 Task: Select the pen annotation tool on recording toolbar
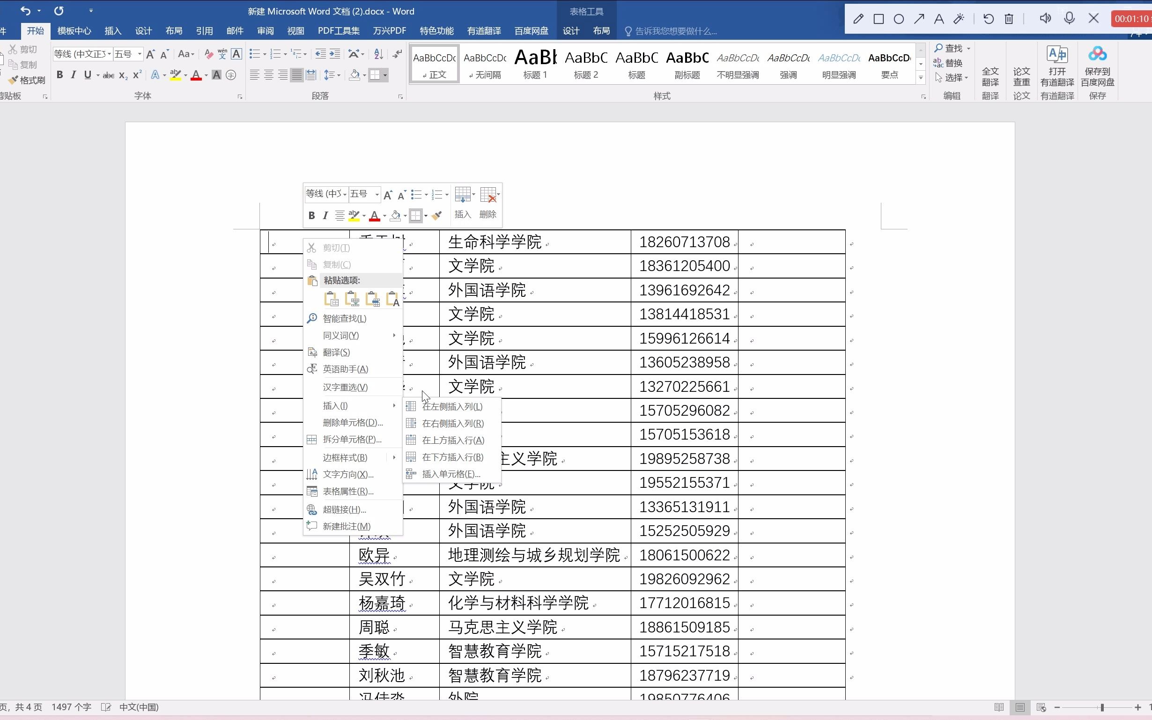point(858,19)
